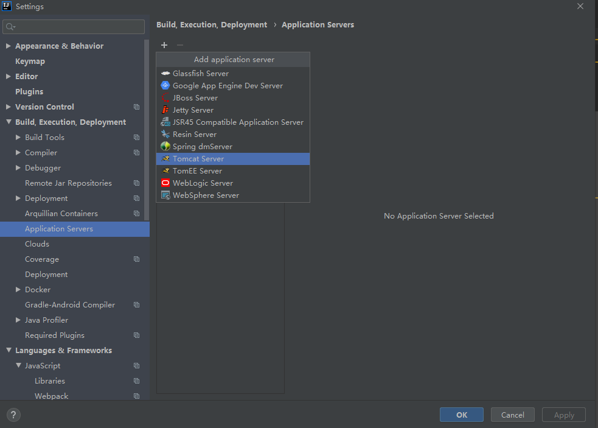Click the Cancel button
Screen dimensions: 598x428
pos(512,415)
